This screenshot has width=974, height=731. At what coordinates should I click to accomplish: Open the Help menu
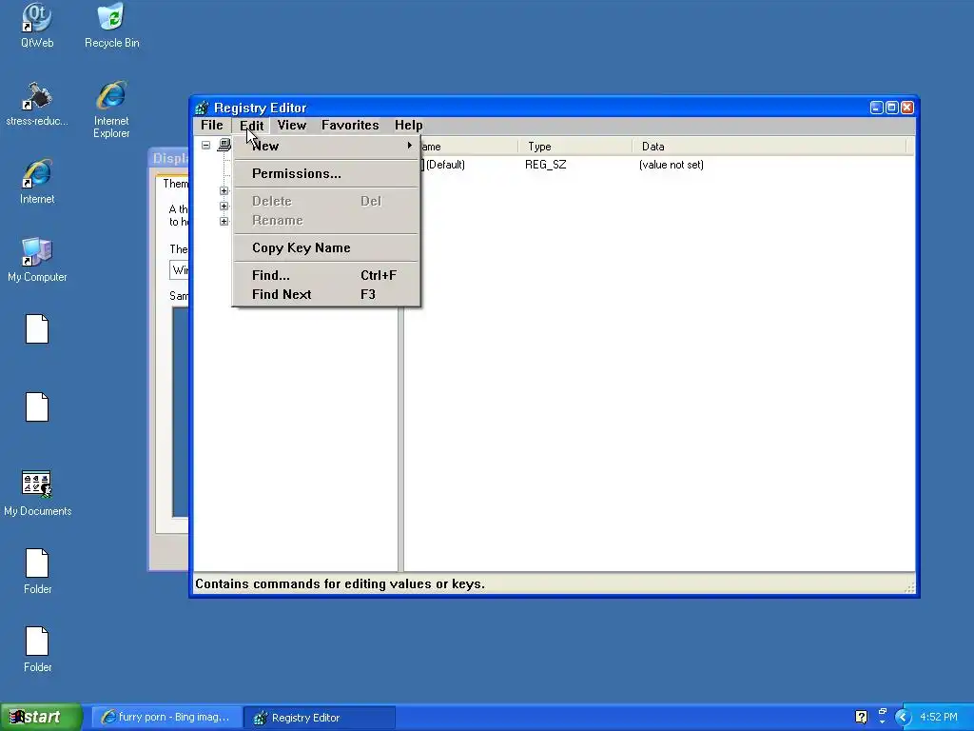click(408, 125)
